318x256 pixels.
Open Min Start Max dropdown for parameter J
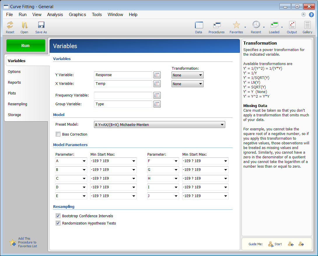coord(205,196)
